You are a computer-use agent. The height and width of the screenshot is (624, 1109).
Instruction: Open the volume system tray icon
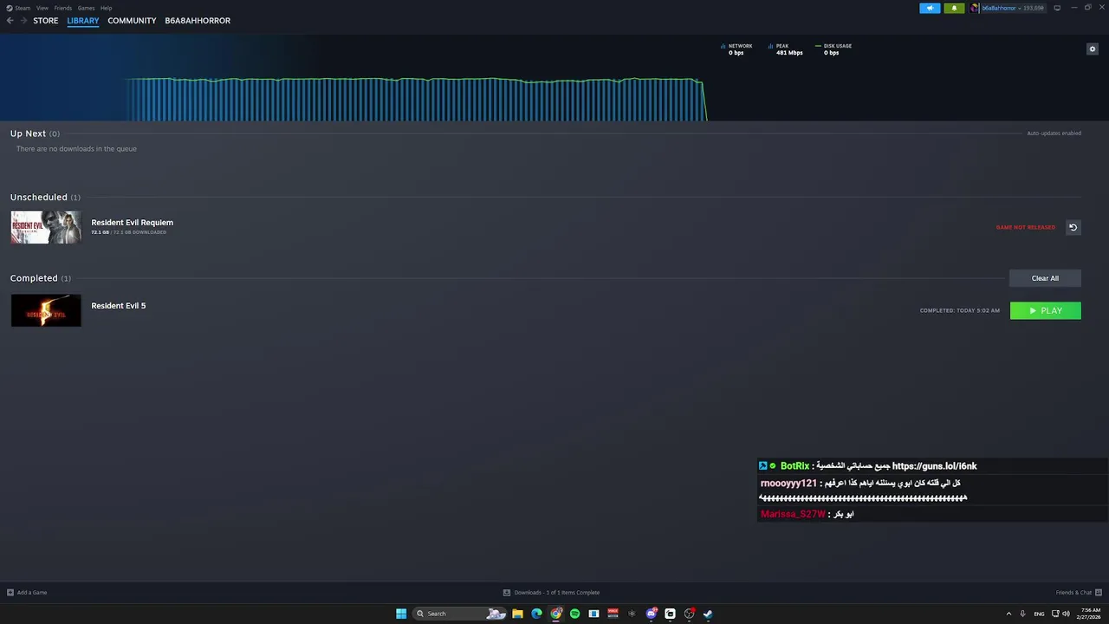tap(1065, 614)
